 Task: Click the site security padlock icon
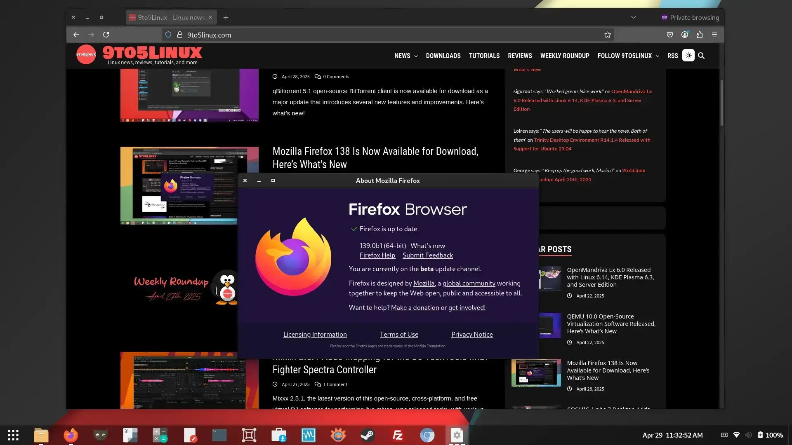180,35
